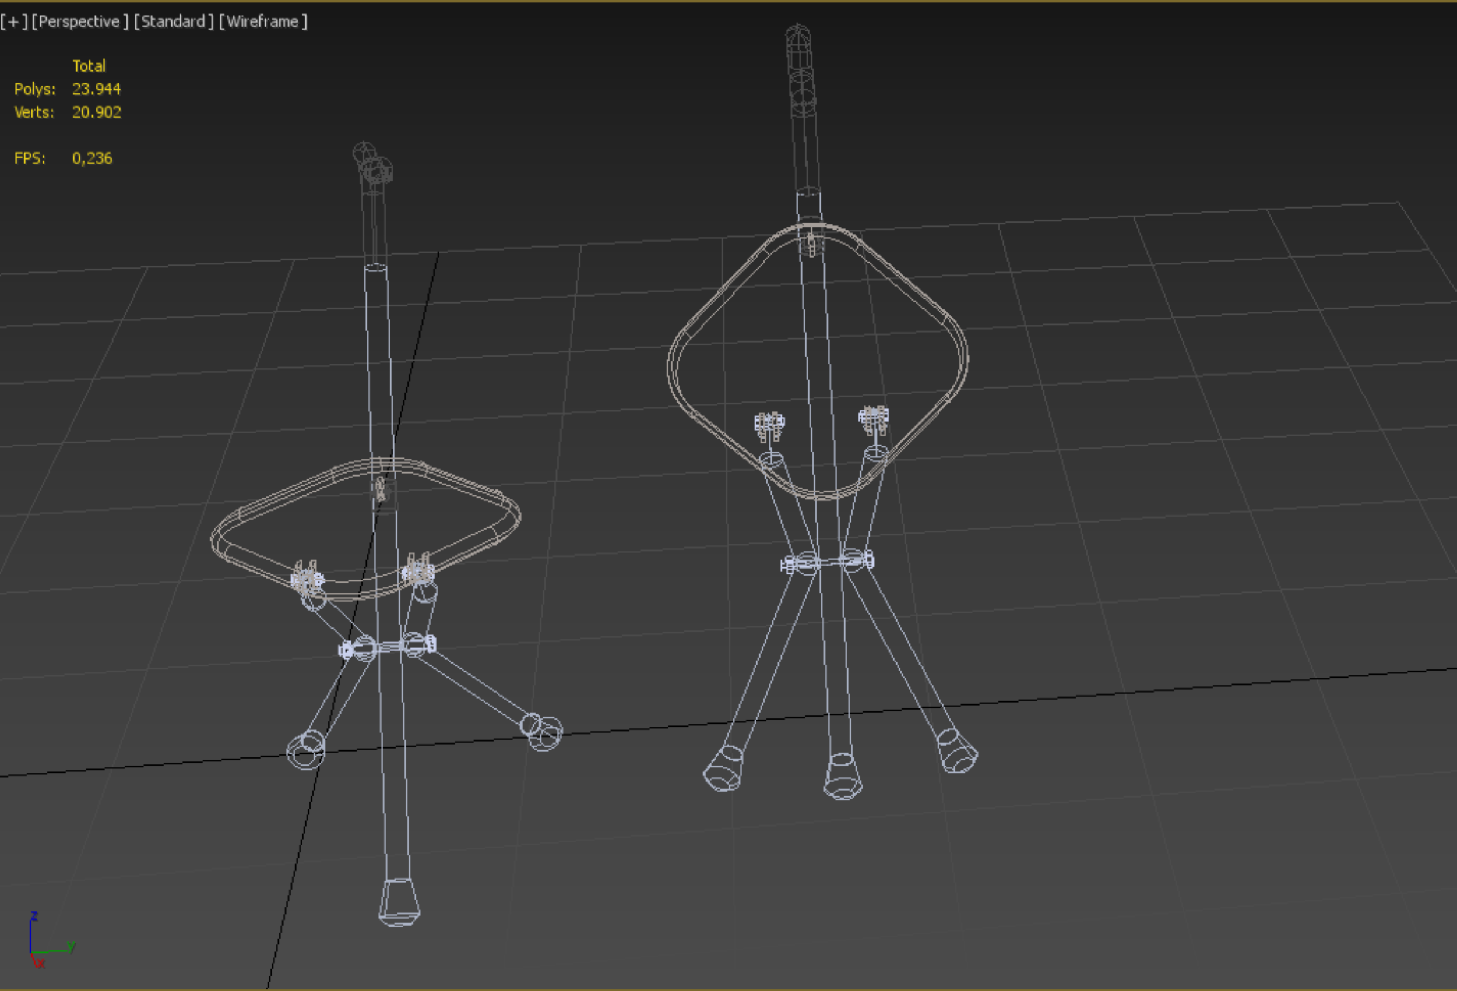The width and height of the screenshot is (1457, 991).
Task: Select the right stool's middle rubber foot
Action: 843,778
